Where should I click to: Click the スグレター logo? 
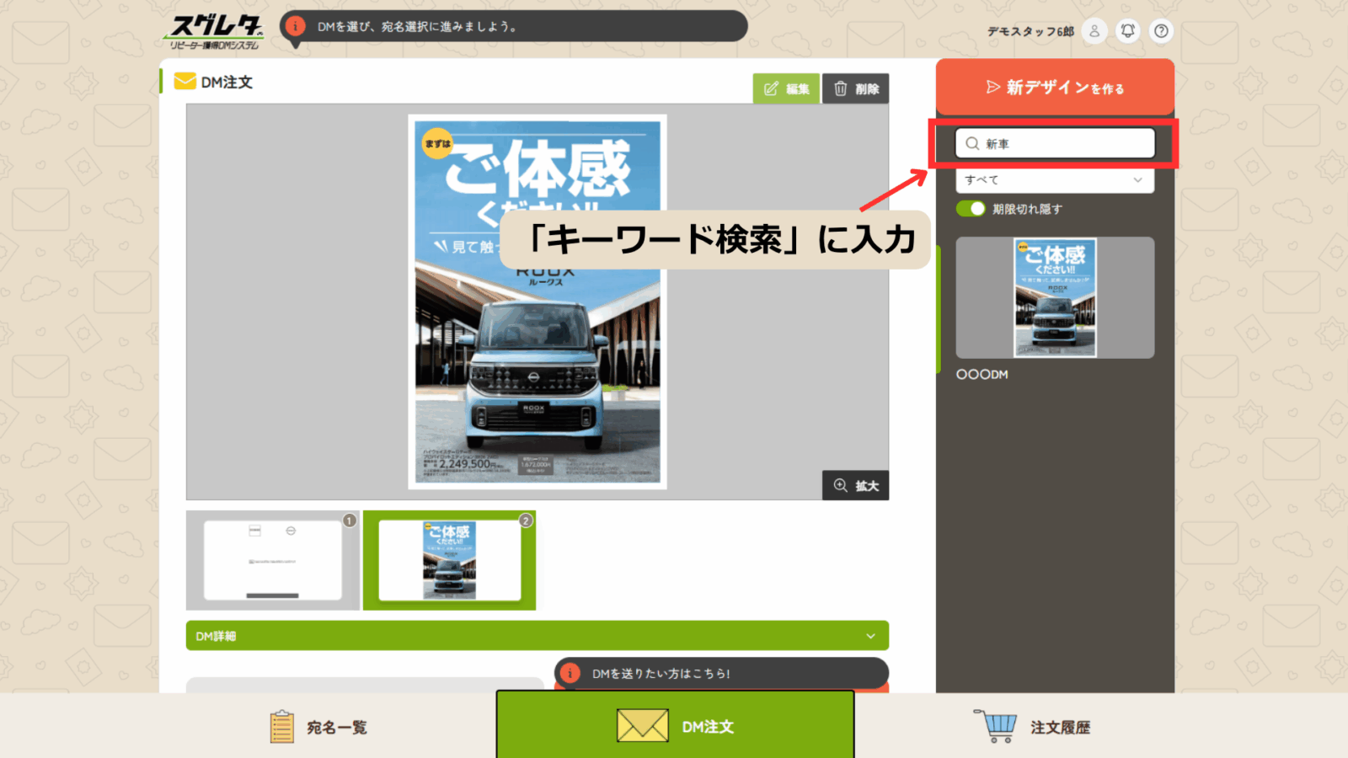click(x=215, y=32)
